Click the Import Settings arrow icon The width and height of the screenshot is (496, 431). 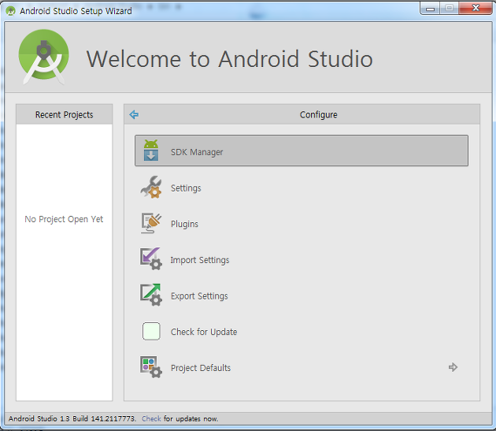tap(151, 258)
